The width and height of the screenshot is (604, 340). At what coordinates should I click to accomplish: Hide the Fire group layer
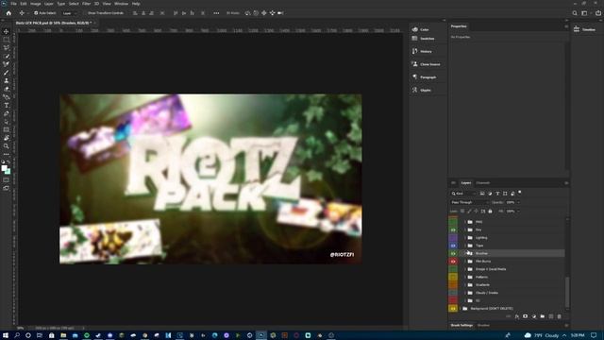coord(453,229)
